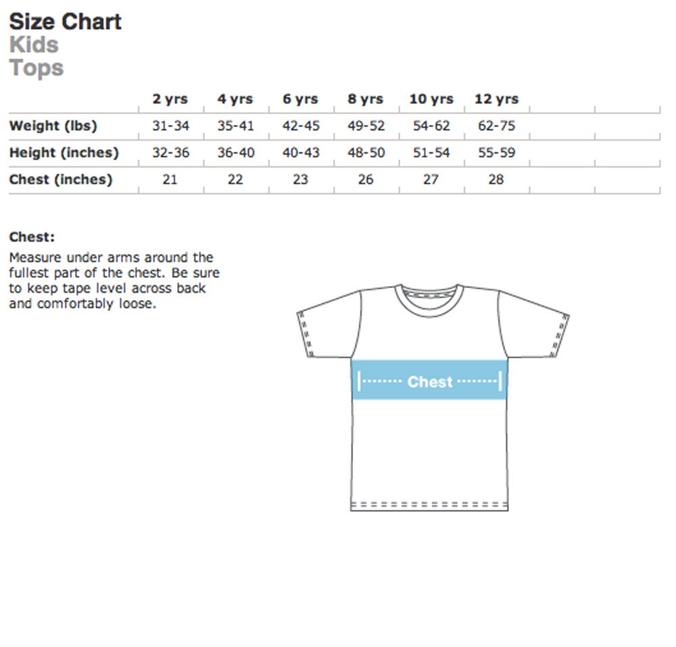Viewport: 676px width, 647px height.
Task: Select the 12 yrs column header
Action: pyautogui.click(x=497, y=99)
